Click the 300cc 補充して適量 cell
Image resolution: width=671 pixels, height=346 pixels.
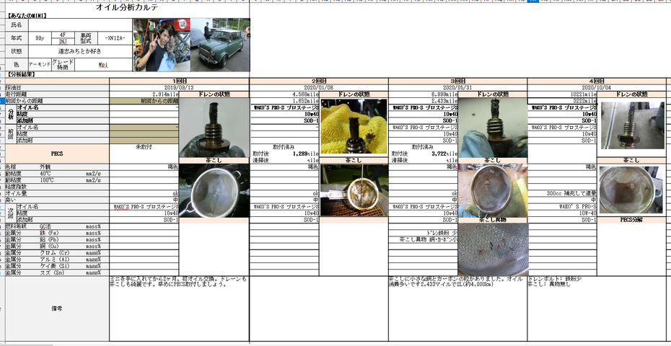coord(562,193)
